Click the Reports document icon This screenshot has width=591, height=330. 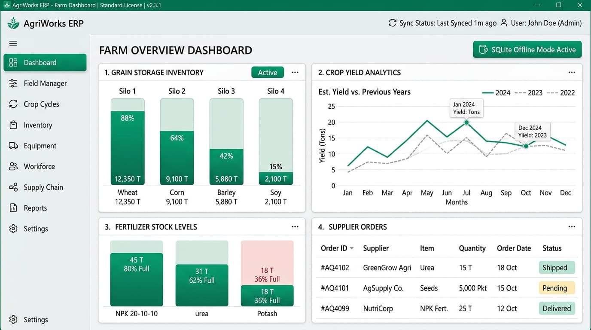pyautogui.click(x=13, y=208)
